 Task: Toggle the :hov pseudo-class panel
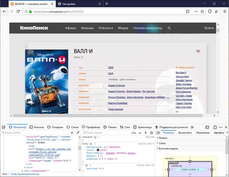click(x=134, y=133)
